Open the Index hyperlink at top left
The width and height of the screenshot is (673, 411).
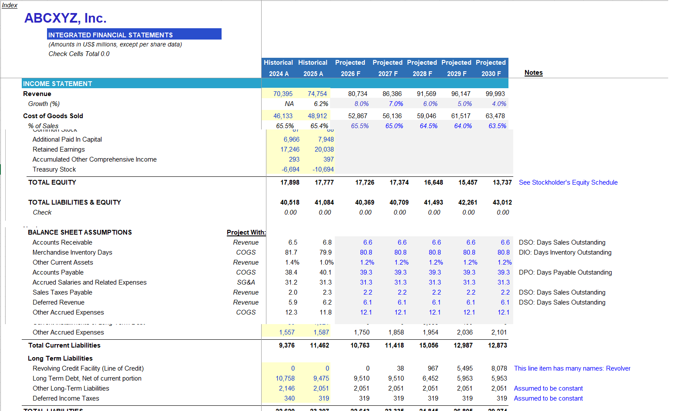click(9, 5)
